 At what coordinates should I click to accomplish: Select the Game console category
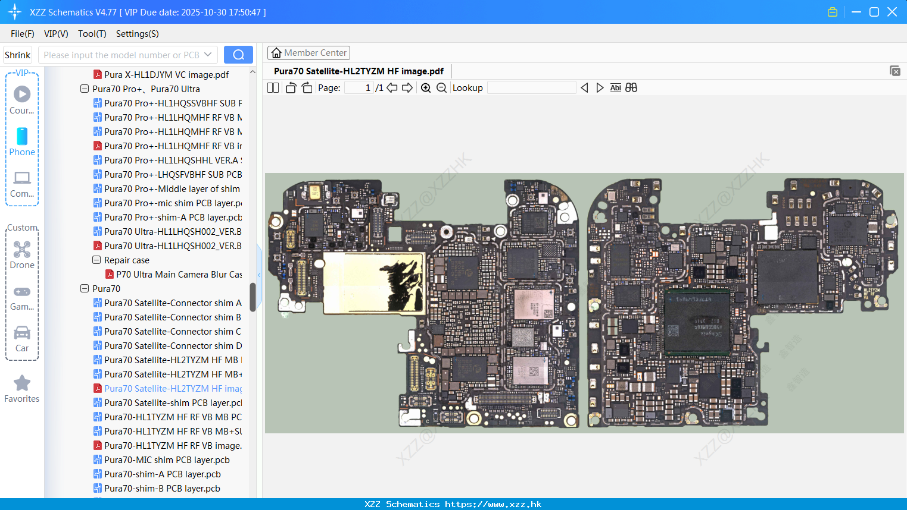point(22,297)
